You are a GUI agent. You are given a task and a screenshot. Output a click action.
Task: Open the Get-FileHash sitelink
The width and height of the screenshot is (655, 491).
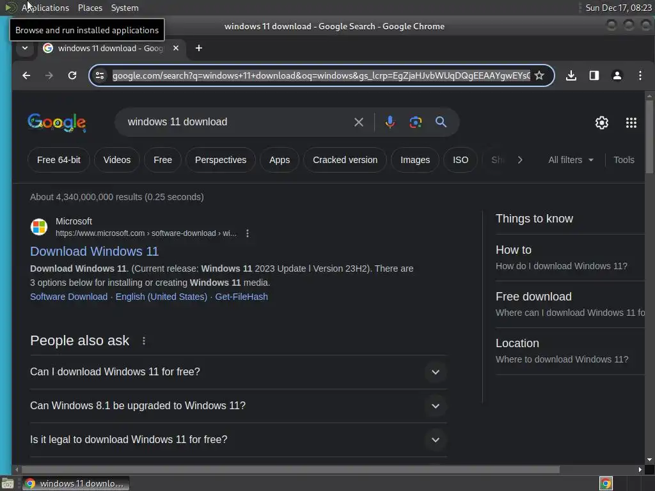(241, 297)
